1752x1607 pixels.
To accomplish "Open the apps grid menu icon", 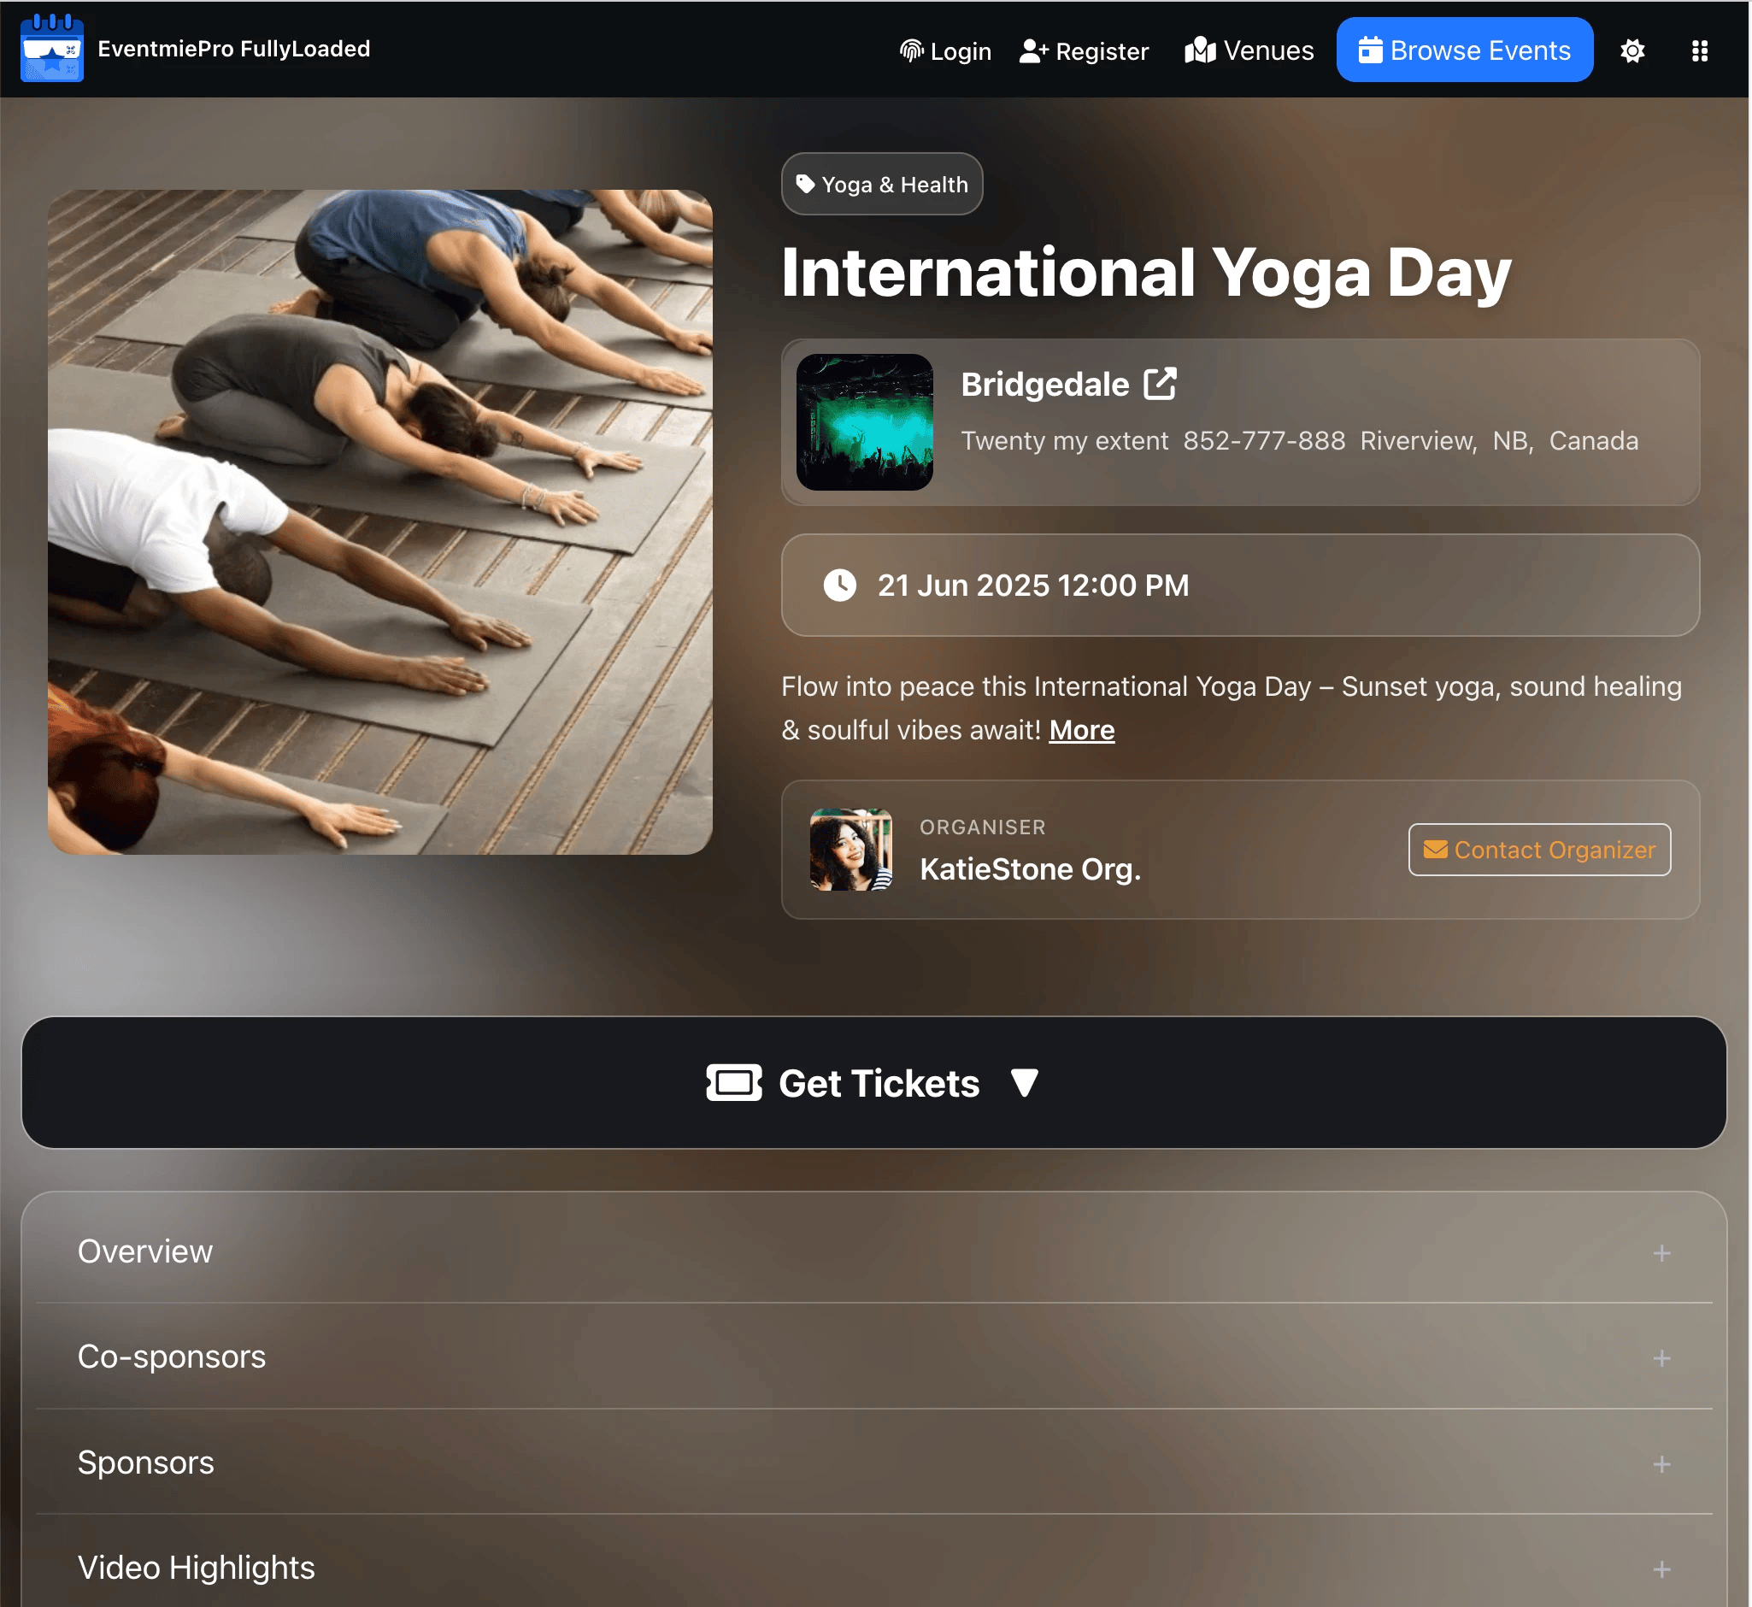I will tap(1701, 50).
